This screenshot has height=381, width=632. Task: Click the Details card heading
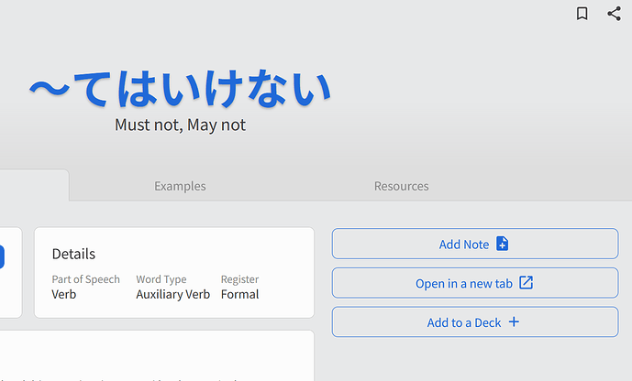pos(73,254)
